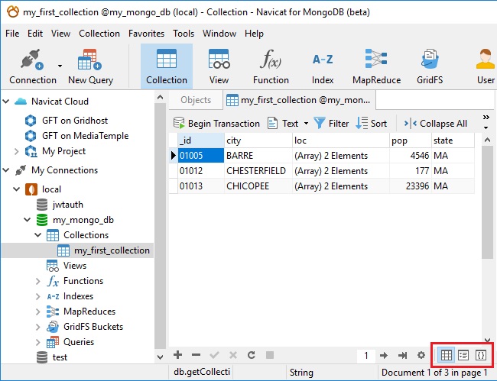Select the Views tree item
The width and height of the screenshot is (497, 381).
coord(74,266)
